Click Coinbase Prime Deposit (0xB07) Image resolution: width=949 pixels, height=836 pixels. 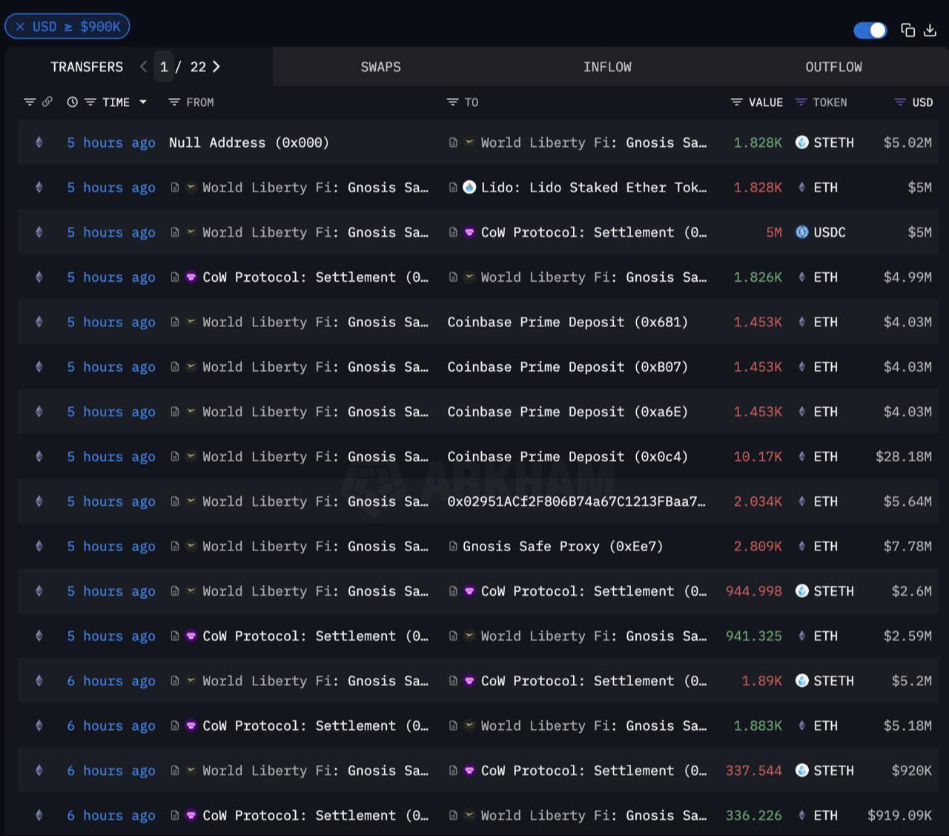567,367
